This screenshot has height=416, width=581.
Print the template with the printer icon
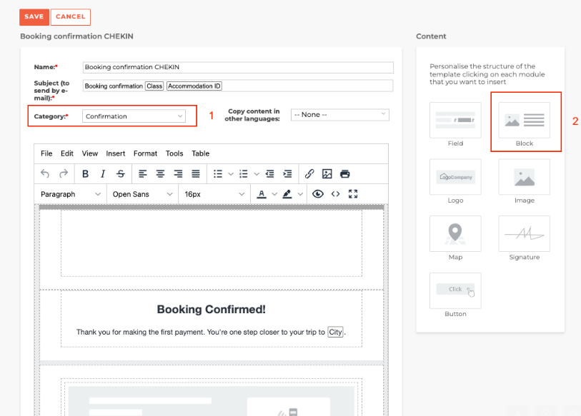pyautogui.click(x=345, y=173)
